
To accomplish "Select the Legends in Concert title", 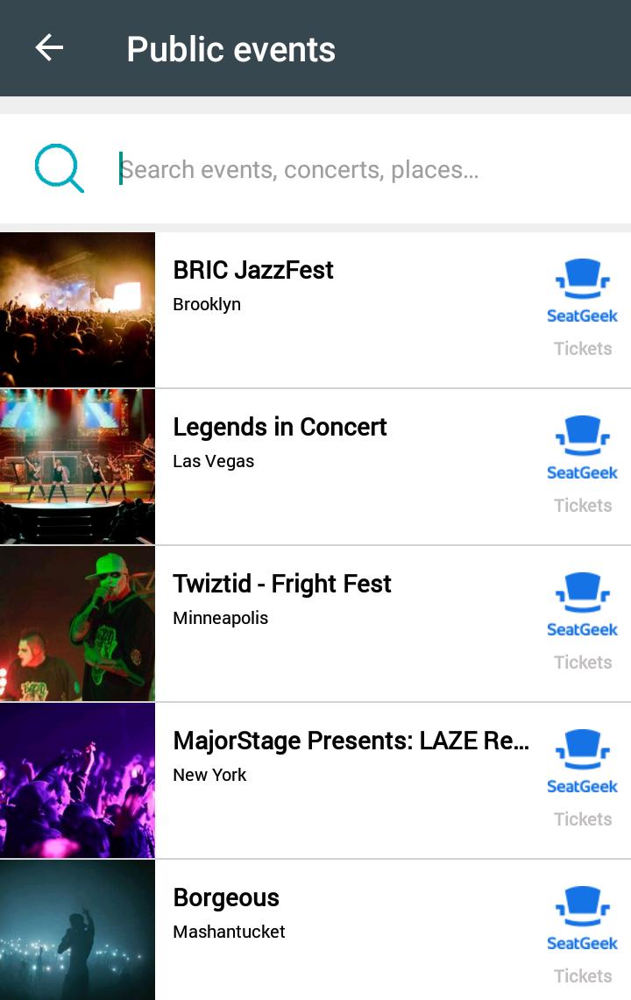I will (x=280, y=427).
